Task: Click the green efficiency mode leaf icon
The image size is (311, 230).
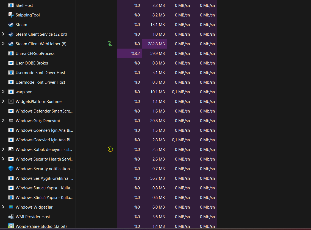Action: 110,44
